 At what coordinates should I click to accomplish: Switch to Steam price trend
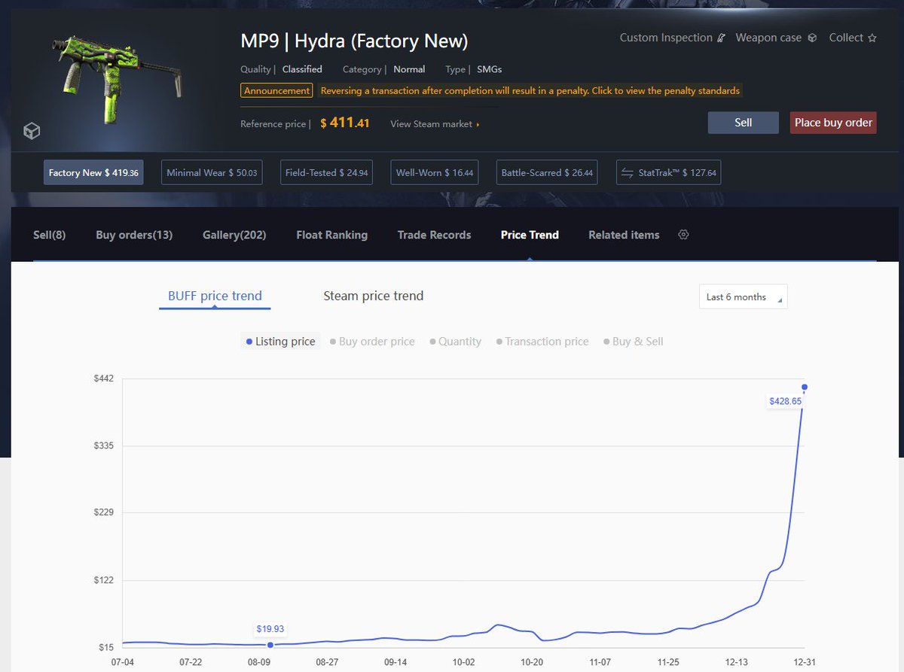point(374,296)
